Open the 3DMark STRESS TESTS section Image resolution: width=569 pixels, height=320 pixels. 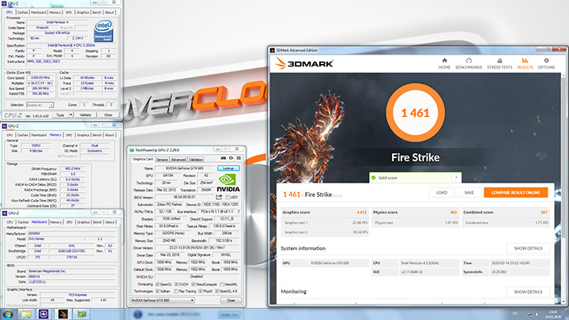499,63
